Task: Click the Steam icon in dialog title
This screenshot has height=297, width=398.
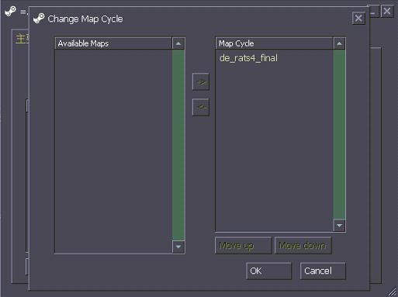Action: click(39, 19)
